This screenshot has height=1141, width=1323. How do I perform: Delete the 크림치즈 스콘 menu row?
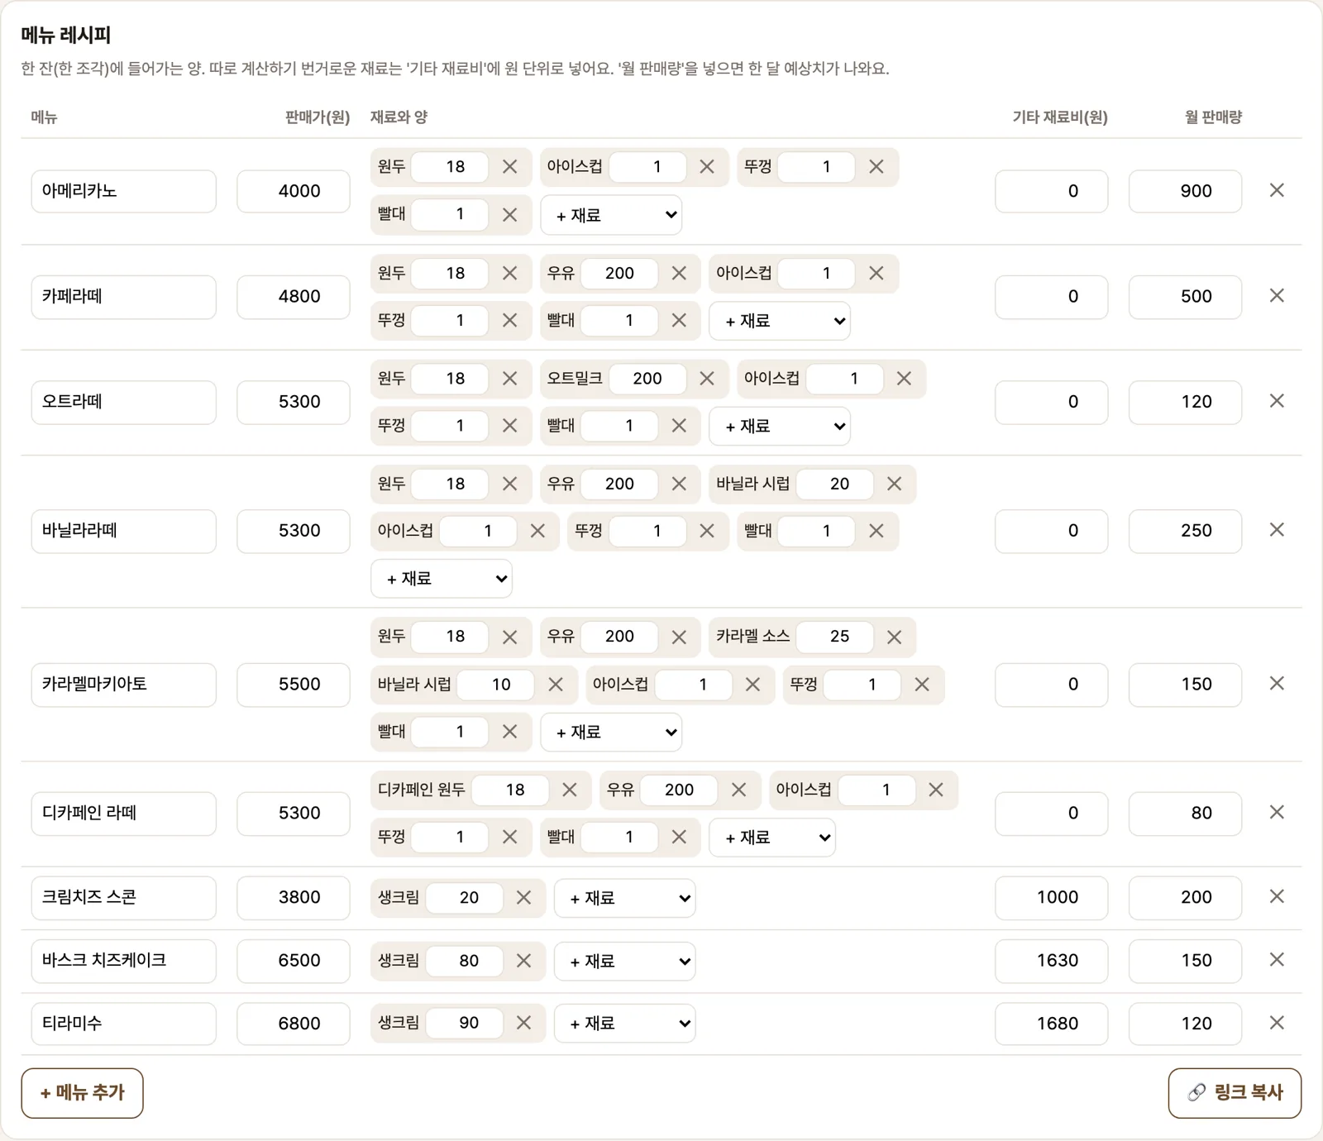click(x=1277, y=897)
